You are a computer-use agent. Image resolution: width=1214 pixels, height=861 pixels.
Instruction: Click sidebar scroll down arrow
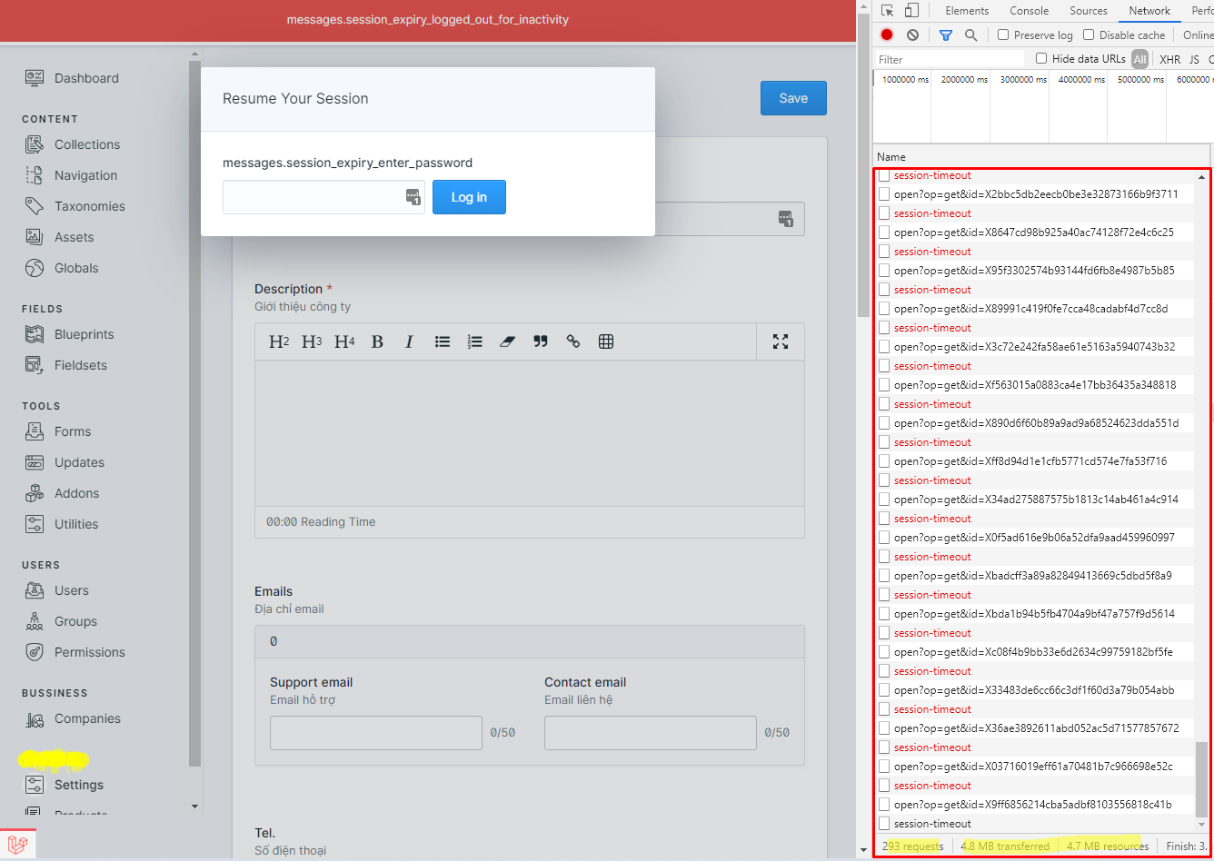(x=194, y=806)
